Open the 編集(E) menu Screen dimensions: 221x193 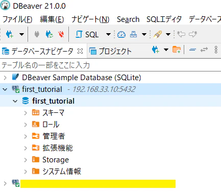pyautogui.click(x=52, y=19)
